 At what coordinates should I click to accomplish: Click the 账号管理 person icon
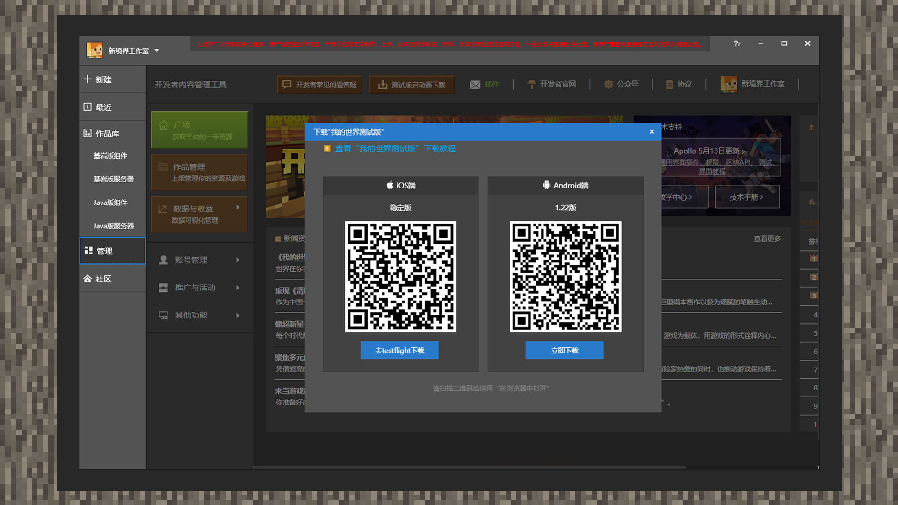[163, 260]
